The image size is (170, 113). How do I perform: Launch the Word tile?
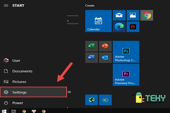pos(92,58)
